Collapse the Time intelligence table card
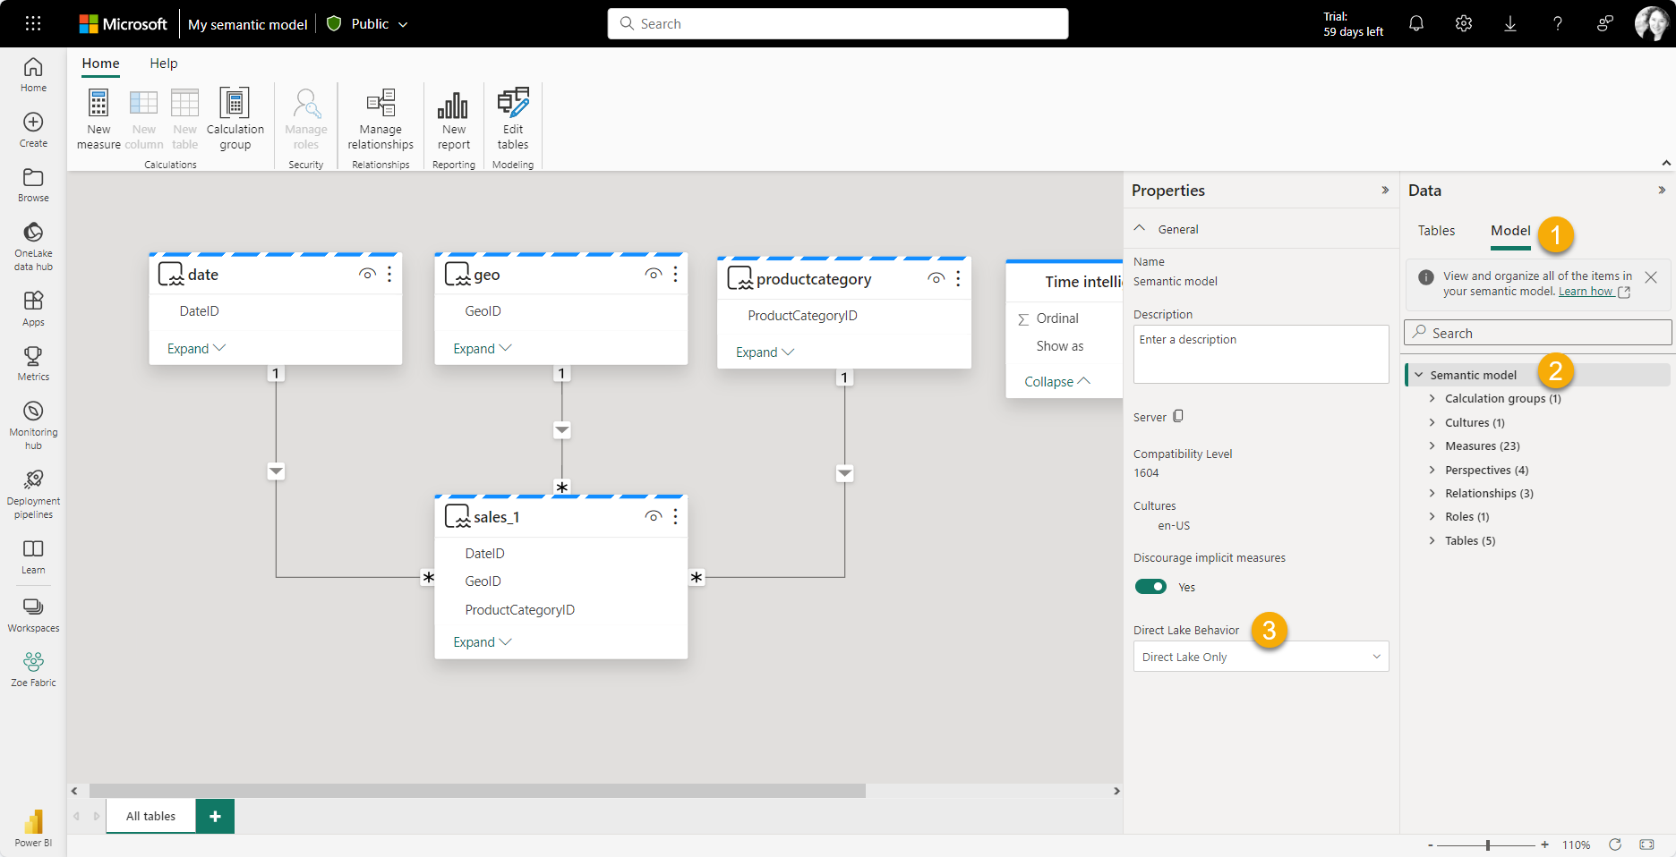 point(1057,382)
